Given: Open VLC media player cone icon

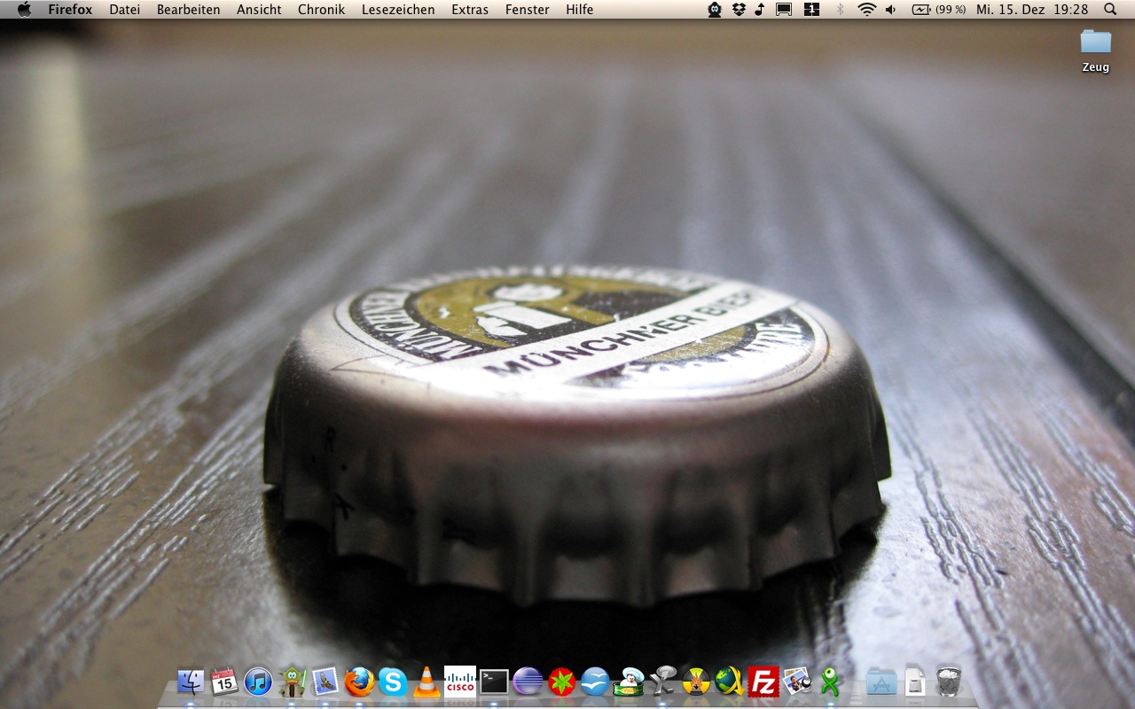Looking at the screenshot, I should (427, 682).
